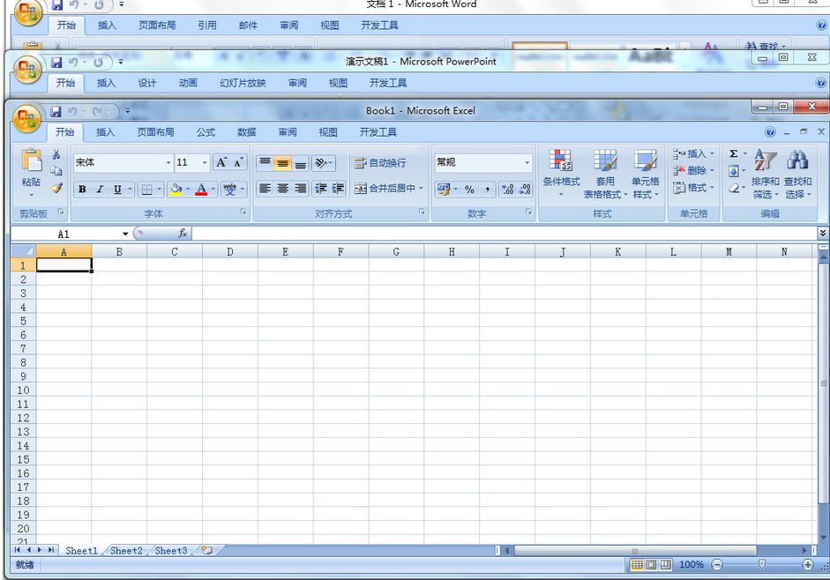Click the Clear eraser icon
The width and height of the screenshot is (830, 580).
click(734, 188)
